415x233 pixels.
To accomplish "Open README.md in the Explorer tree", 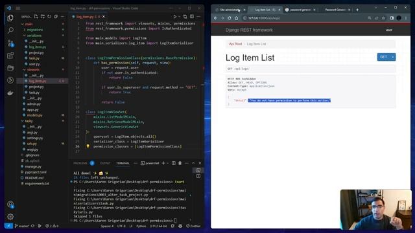I will point(34,178).
